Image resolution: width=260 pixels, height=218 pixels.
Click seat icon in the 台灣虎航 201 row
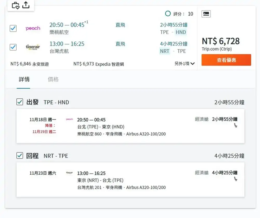coord(236,179)
